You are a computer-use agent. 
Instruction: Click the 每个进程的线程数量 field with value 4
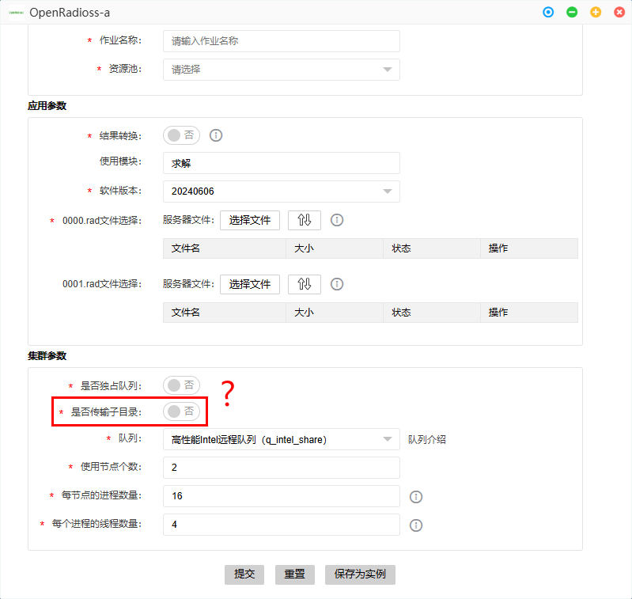tap(282, 525)
